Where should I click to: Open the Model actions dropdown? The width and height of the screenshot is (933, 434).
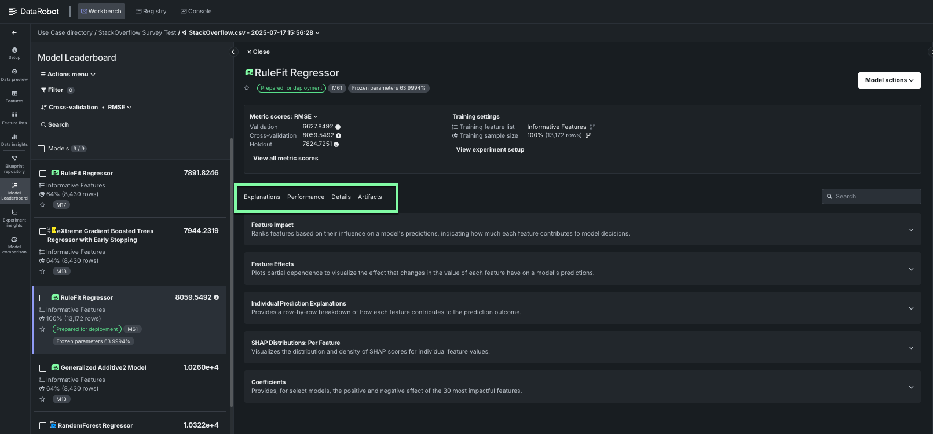[888, 80]
